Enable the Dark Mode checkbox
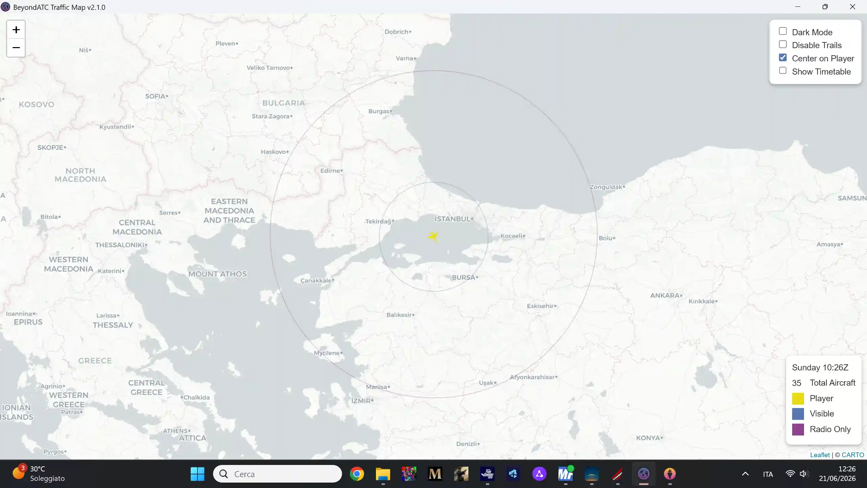The image size is (867, 488). pos(783,31)
